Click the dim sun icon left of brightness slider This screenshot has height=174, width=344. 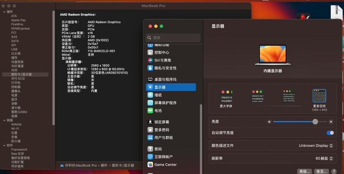coord(270,122)
